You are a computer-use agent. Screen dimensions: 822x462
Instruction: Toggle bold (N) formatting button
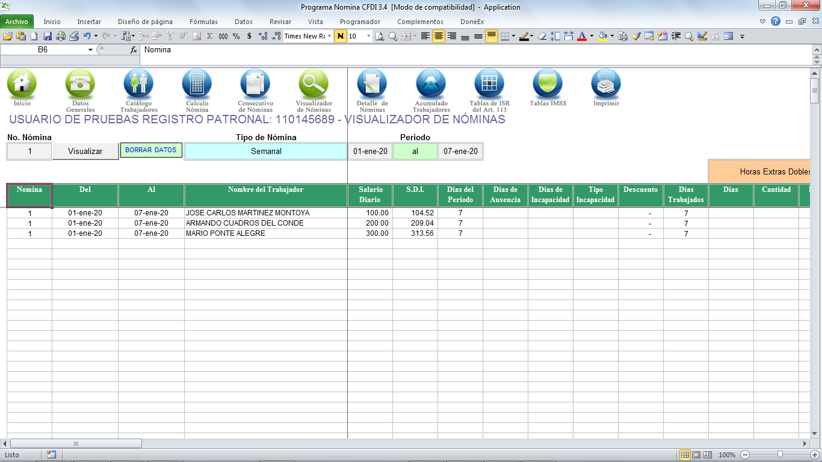[341, 36]
